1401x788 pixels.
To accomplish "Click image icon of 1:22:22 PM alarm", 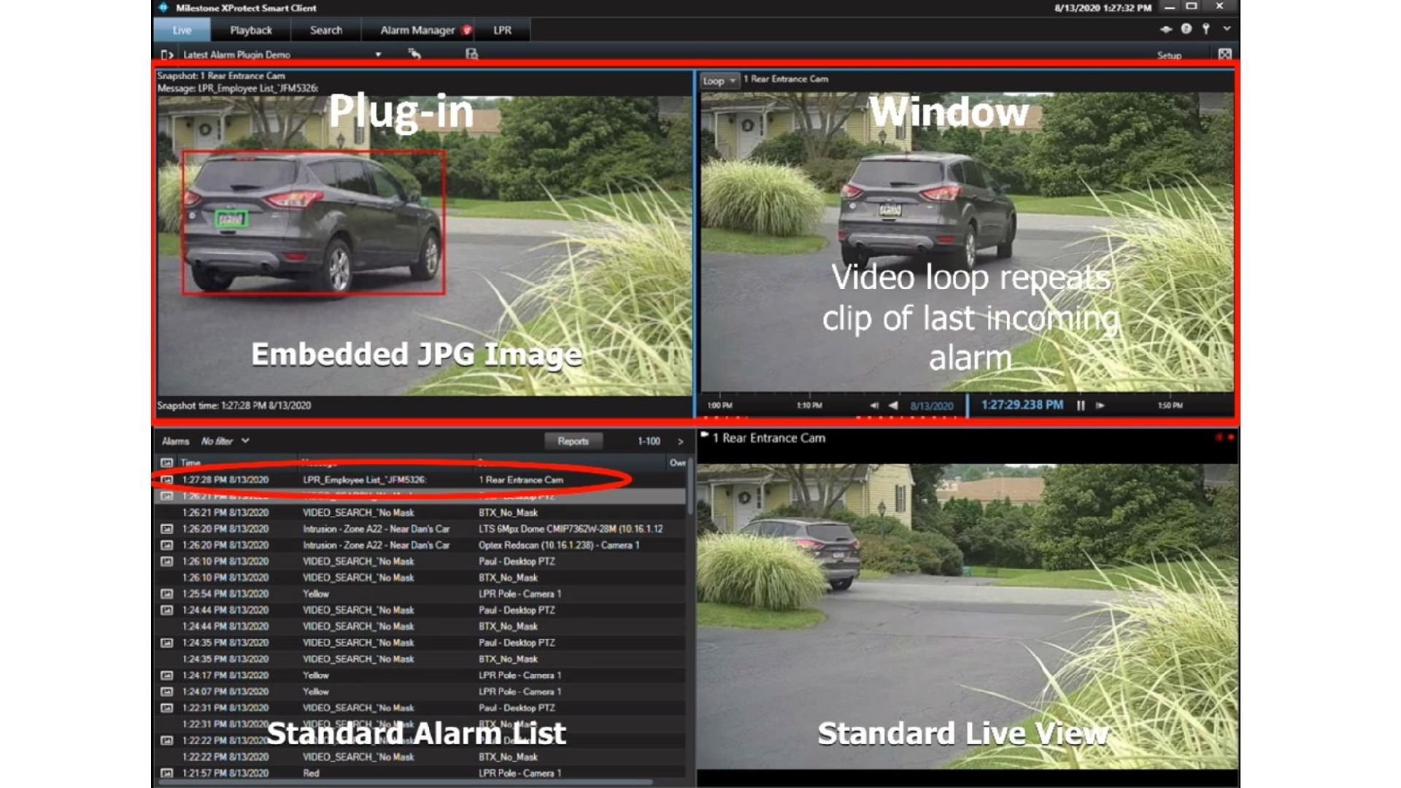I will 166,741.
